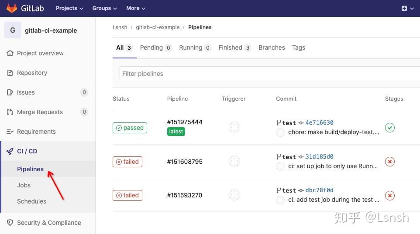Switch to the Finished tab
The height and width of the screenshot is (234, 420).
point(234,47)
